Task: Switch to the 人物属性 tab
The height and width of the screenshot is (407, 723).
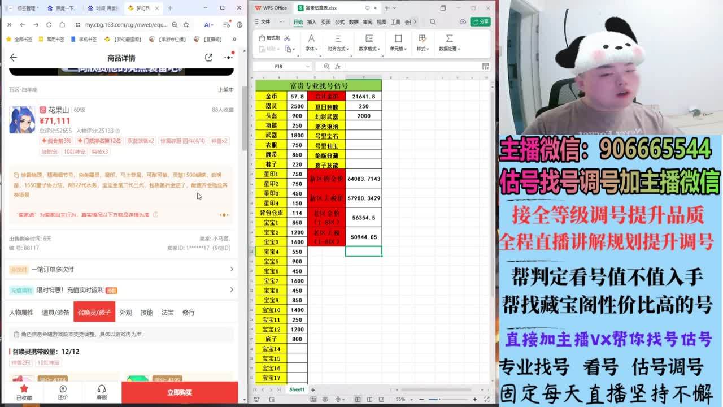Action: [21, 312]
